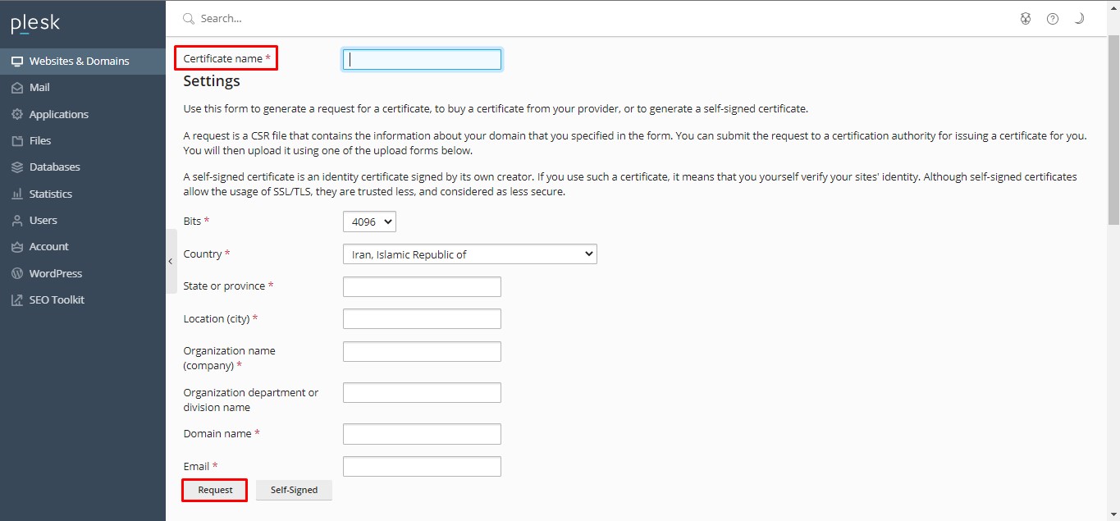Click the Mail envelope icon in sidebar

tap(16, 88)
